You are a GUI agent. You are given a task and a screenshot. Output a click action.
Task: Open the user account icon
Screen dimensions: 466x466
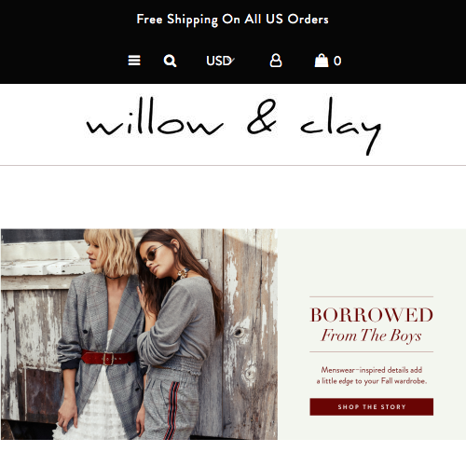[276, 61]
